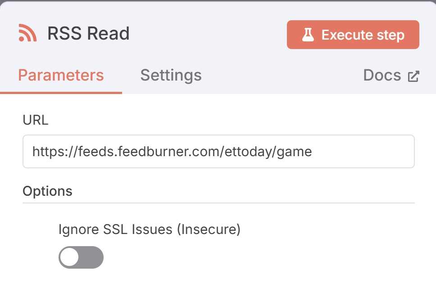The image size is (436, 288).
Task: Click the white knob of the SSL switch
Action: pos(69,257)
